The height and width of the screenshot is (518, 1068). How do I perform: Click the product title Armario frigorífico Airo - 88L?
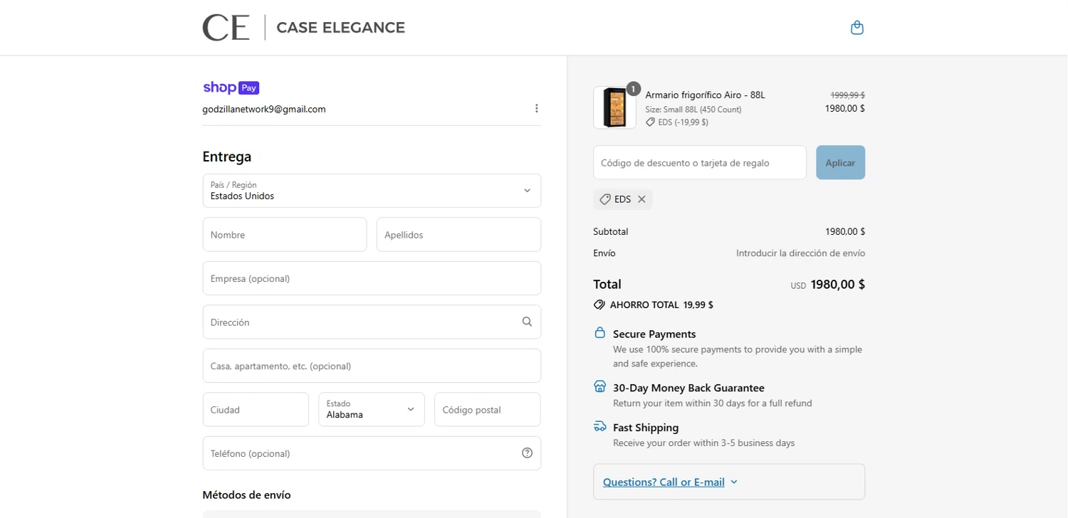[705, 95]
